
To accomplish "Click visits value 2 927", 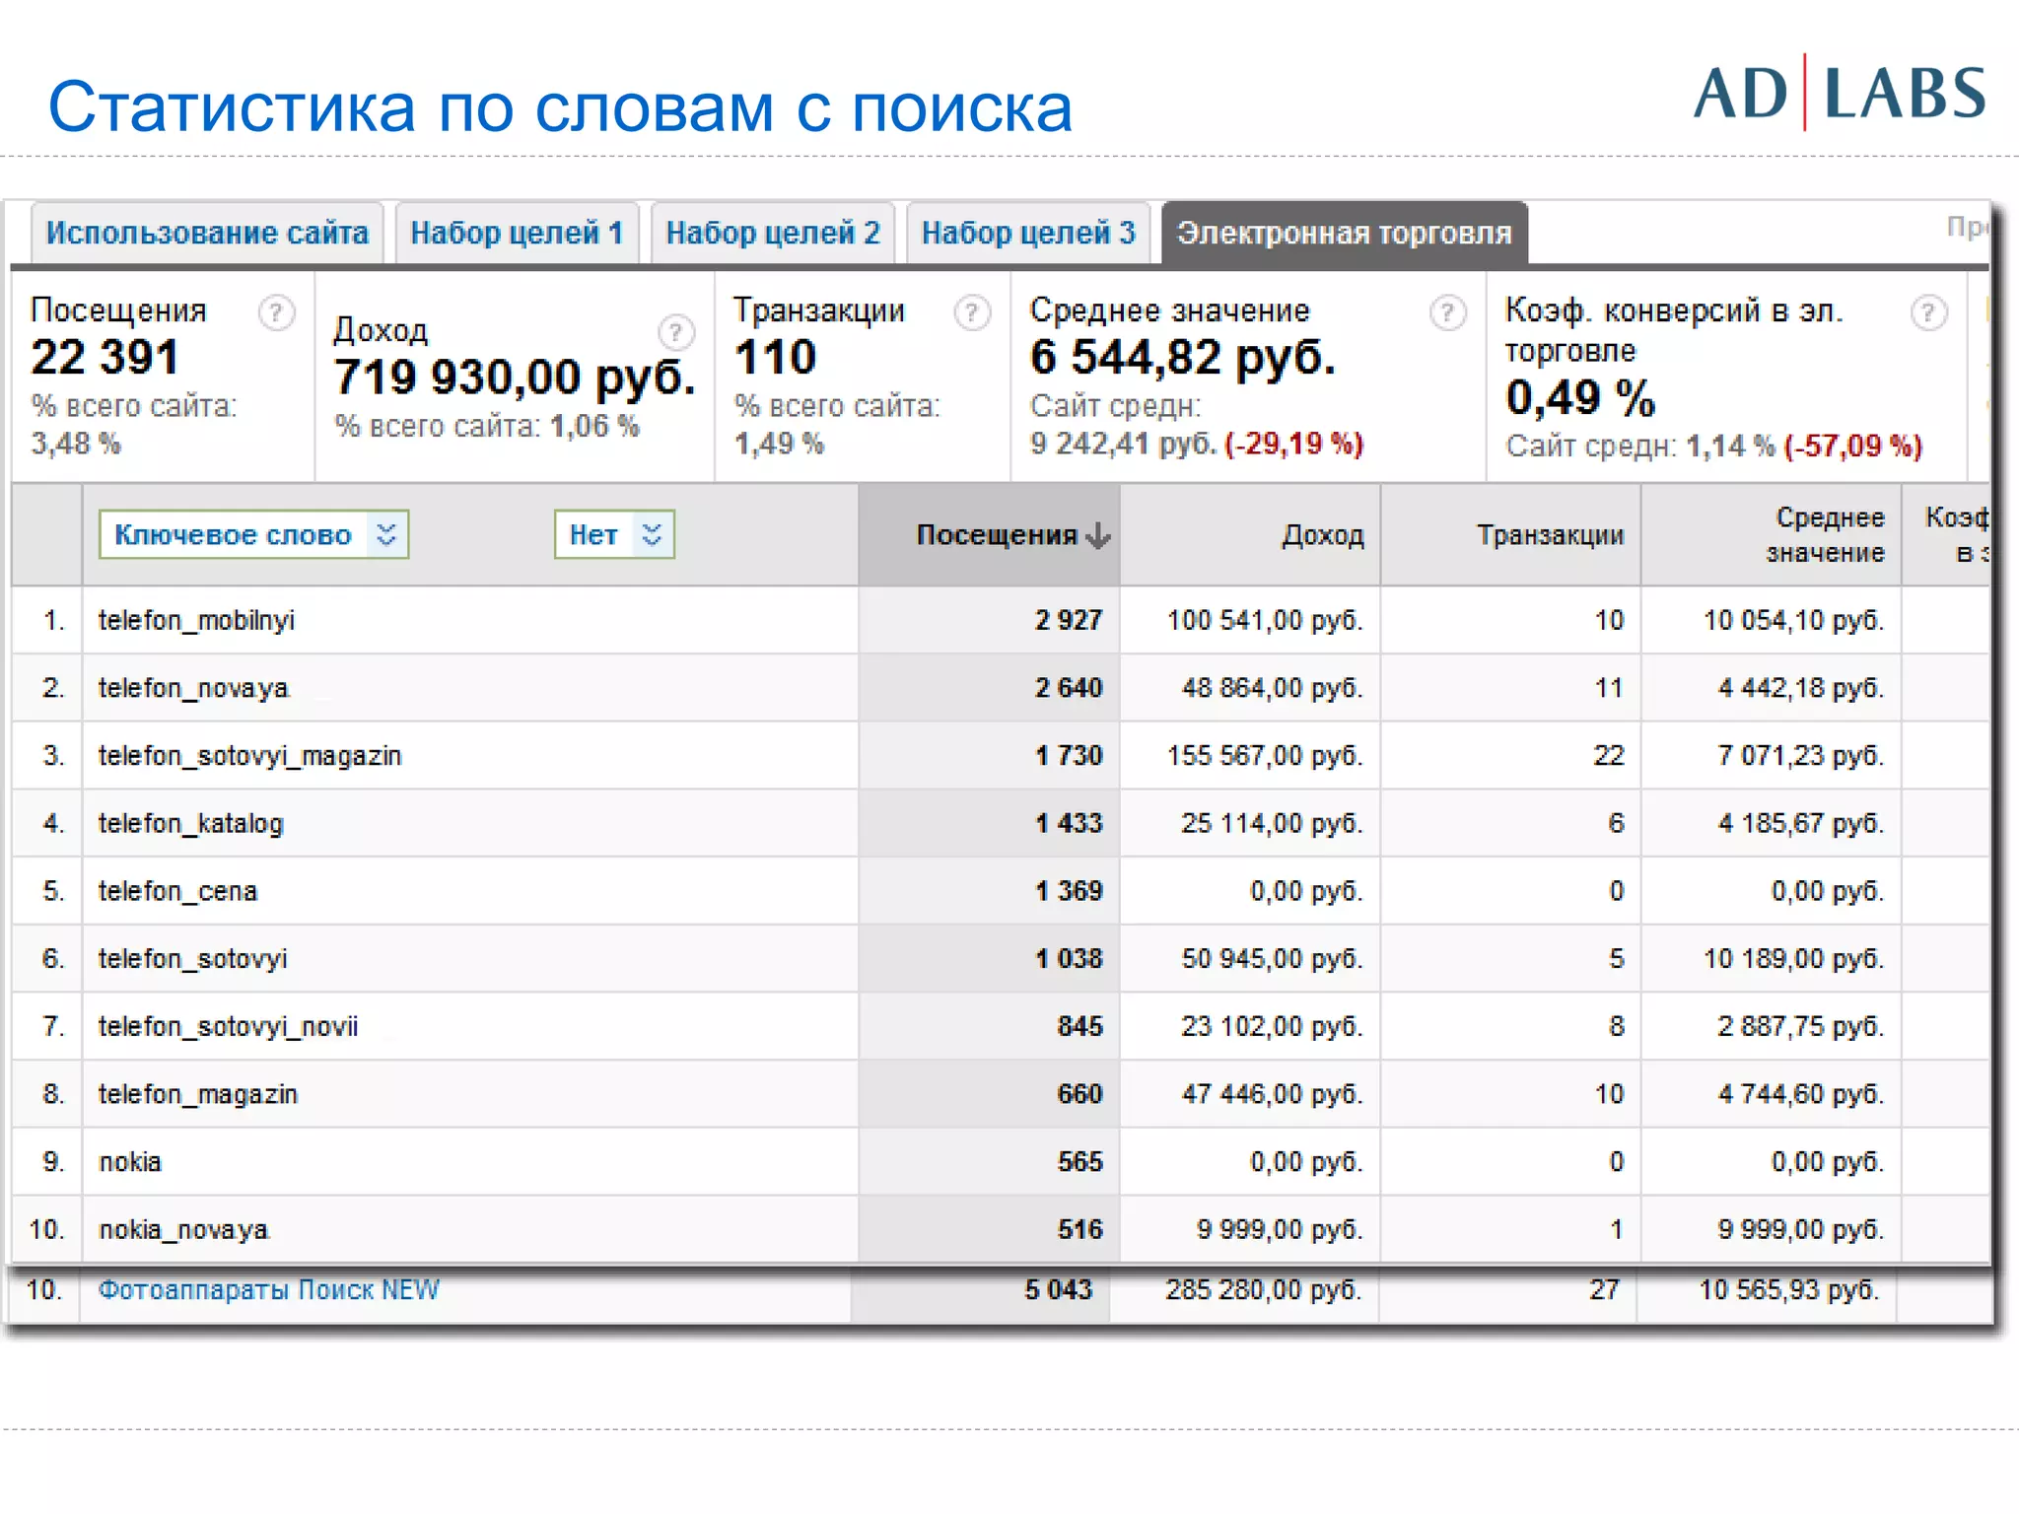I will click(1068, 620).
